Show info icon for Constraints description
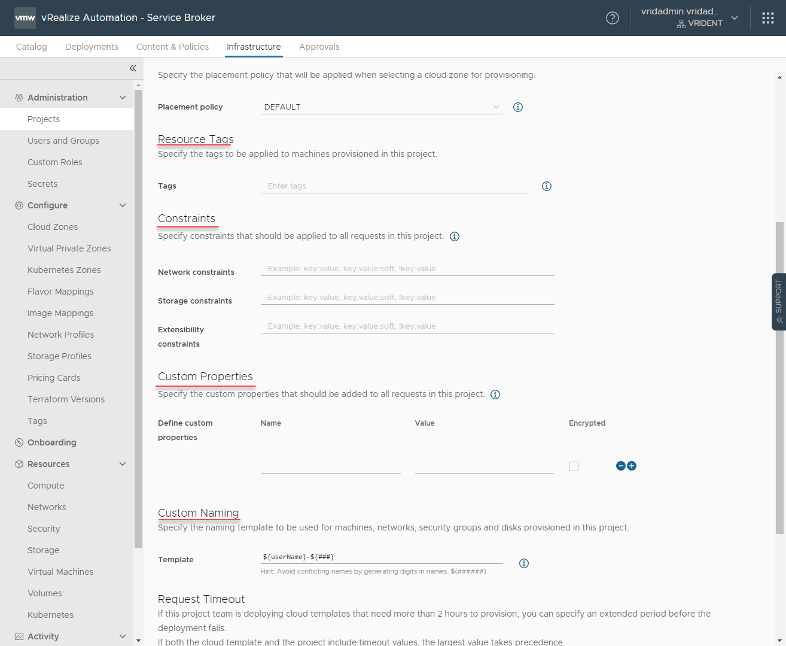This screenshot has width=786, height=646. [455, 236]
